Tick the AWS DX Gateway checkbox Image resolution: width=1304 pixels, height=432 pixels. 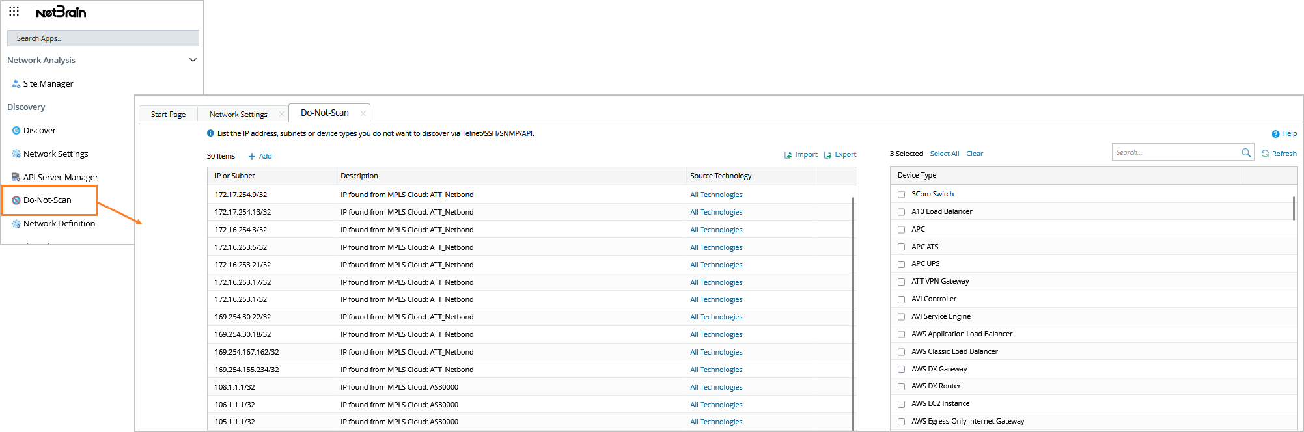902,370
